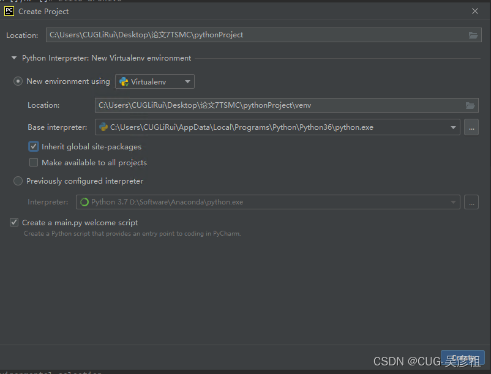The image size is (491, 374).
Task: Click the Python icon in Base interpreter field
Action: (x=103, y=127)
